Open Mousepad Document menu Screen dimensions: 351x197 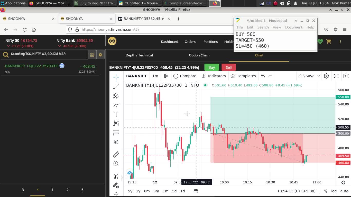[x=294, y=27]
